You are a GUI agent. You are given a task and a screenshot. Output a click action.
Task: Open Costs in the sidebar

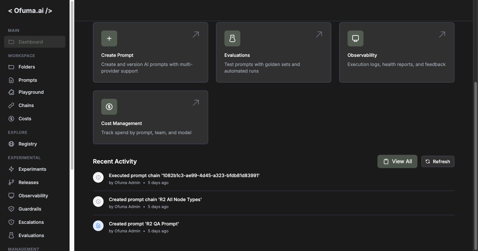(x=35, y=119)
